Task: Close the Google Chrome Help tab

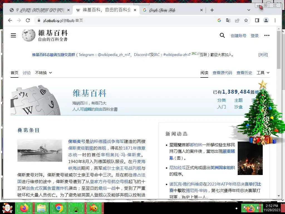Action: [202, 10]
